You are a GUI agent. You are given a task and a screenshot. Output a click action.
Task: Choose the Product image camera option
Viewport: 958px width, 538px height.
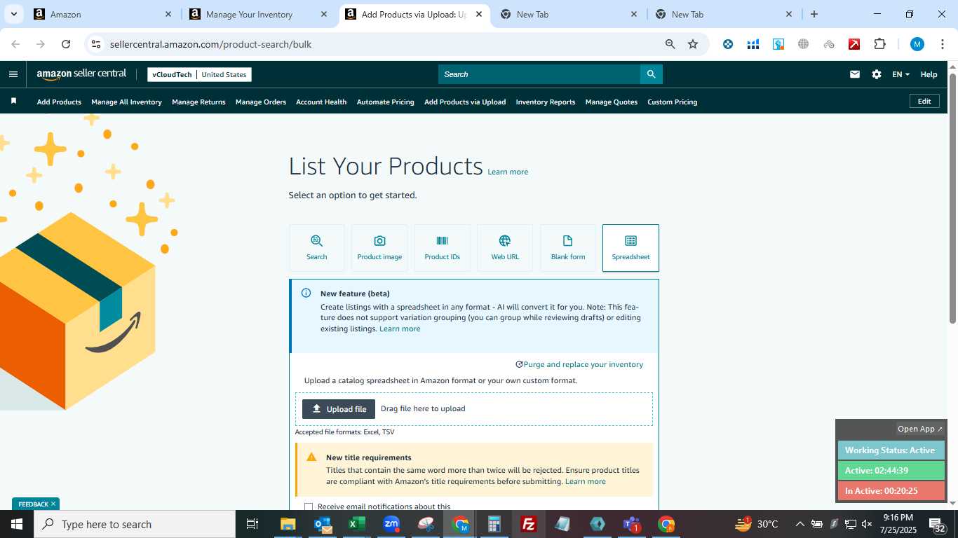[x=379, y=248]
